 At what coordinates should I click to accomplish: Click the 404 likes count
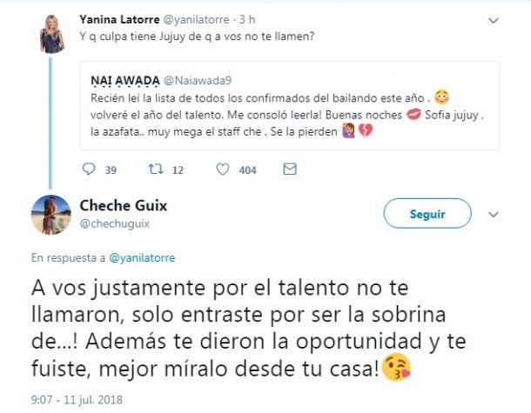click(247, 170)
